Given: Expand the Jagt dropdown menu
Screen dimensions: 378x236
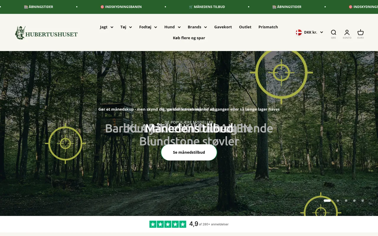Looking at the screenshot, I should pyautogui.click(x=106, y=27).
